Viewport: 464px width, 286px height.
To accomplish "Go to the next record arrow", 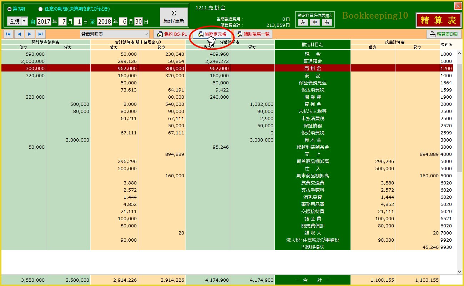I will coord(30,34).
